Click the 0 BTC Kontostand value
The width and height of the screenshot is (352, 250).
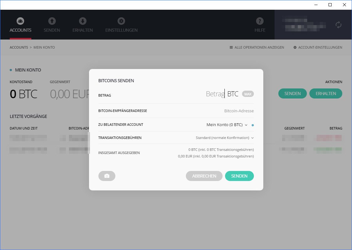pos(24,94)
